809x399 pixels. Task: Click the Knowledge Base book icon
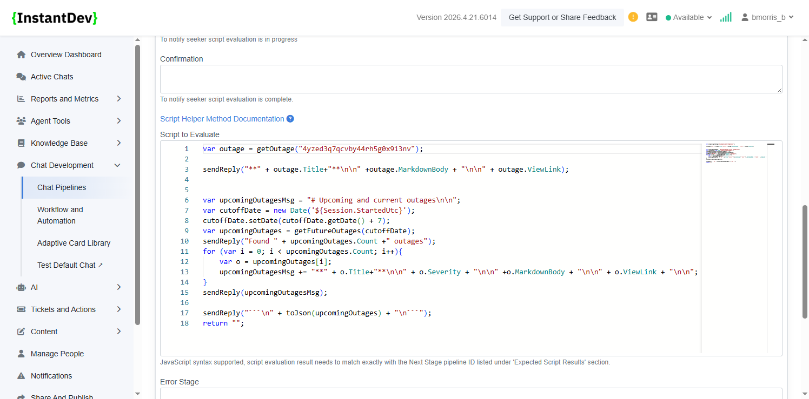(21, 143)
